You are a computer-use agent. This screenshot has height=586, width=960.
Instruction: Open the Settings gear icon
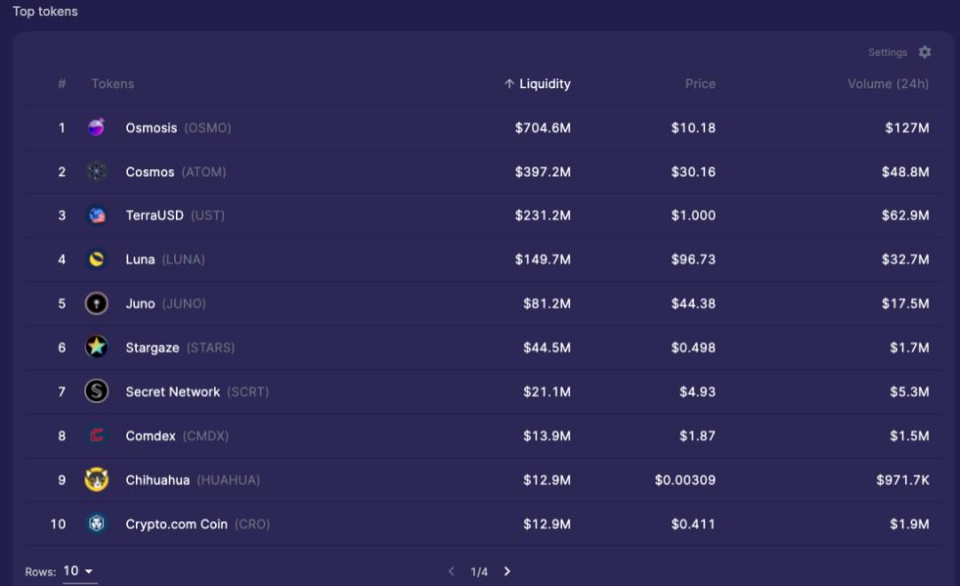(x=924, y=52)
